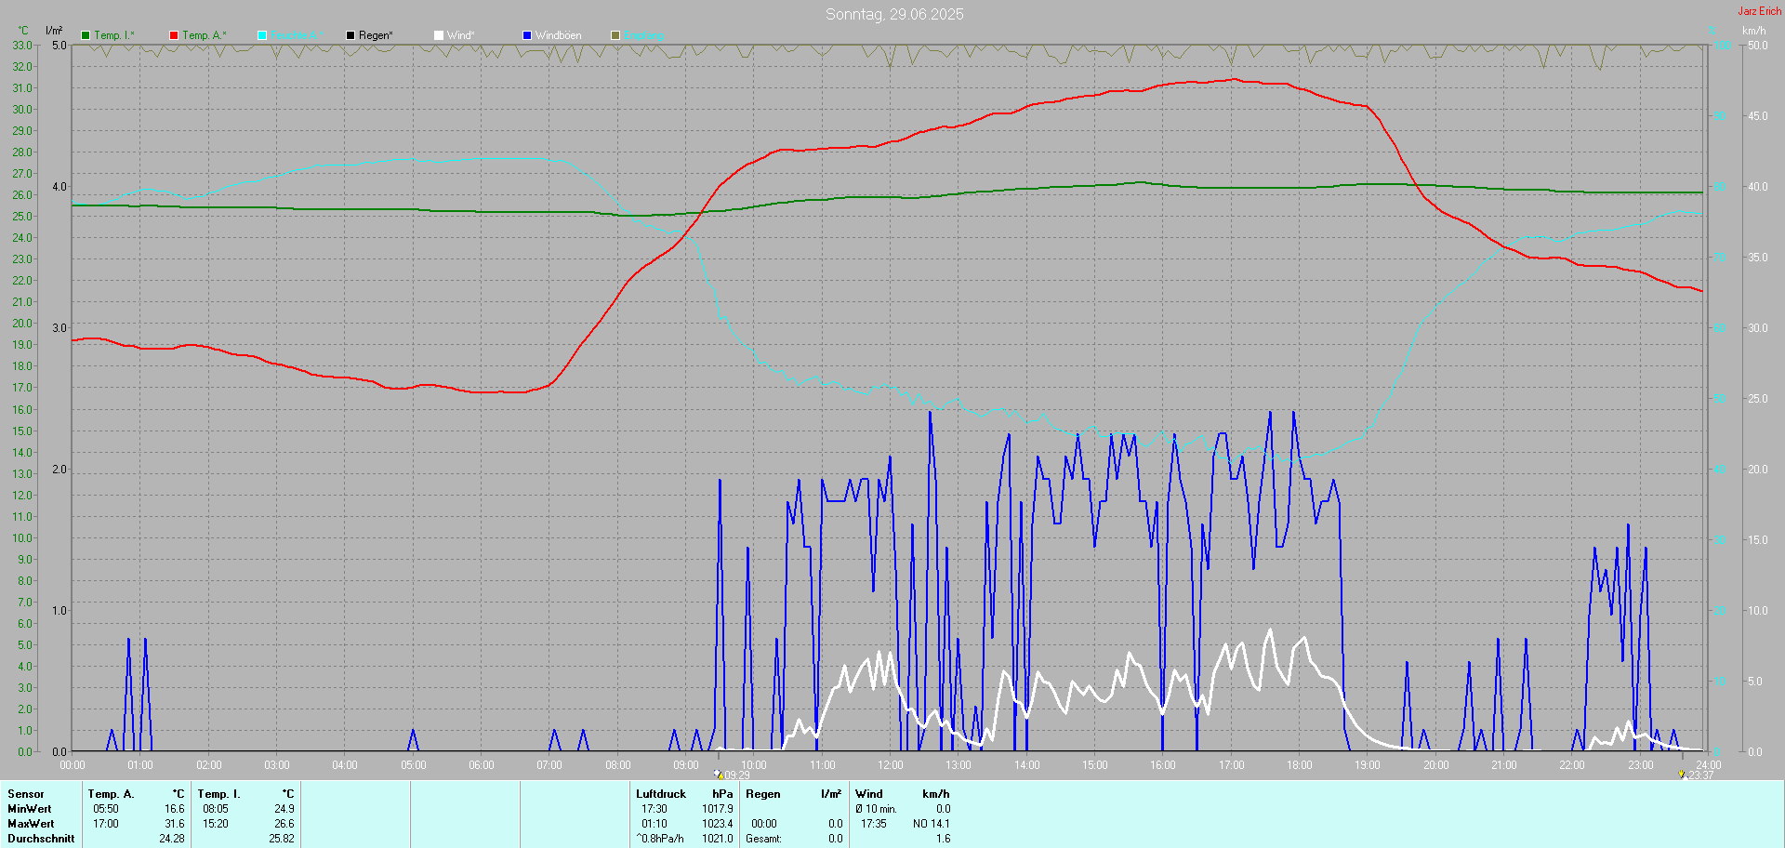Click the '20.0' temperature axis value on the left
The width and height of the screenshot is (1785, 848).
pyautogui.click(x=22, y=324)
